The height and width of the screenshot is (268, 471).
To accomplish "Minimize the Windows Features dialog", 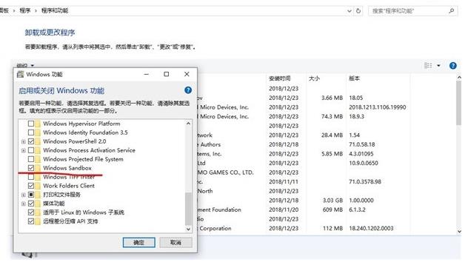I will [x=147, y=74].
